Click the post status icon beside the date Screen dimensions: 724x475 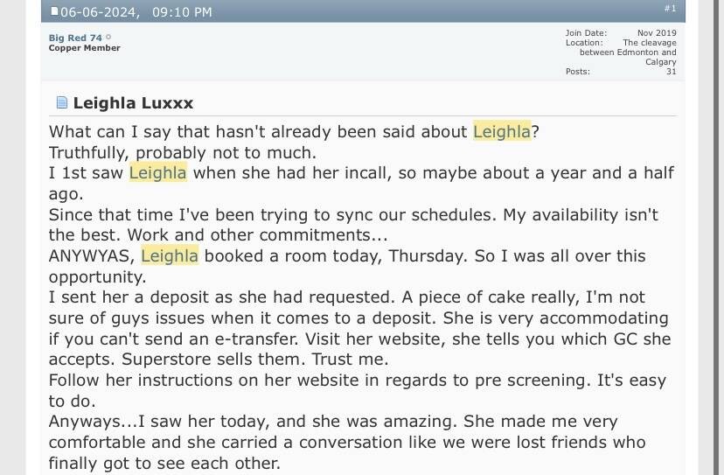54,11
